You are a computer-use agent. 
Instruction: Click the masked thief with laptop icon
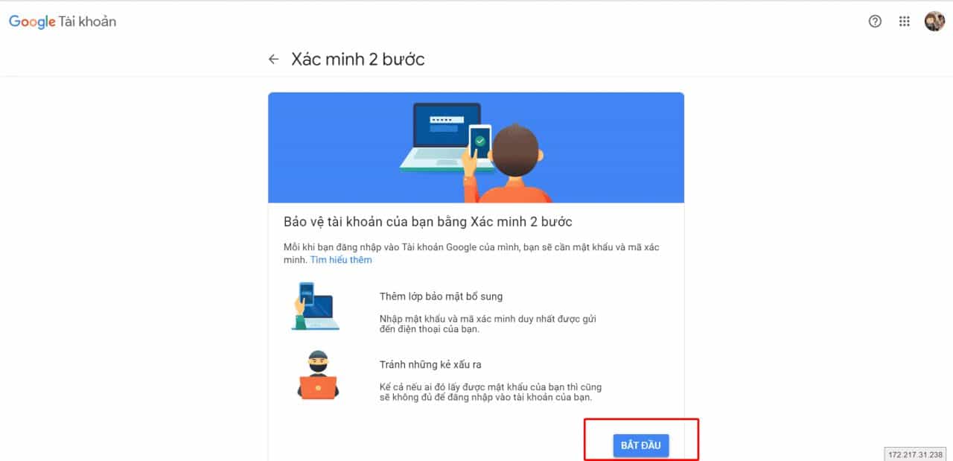click(318, 375)
